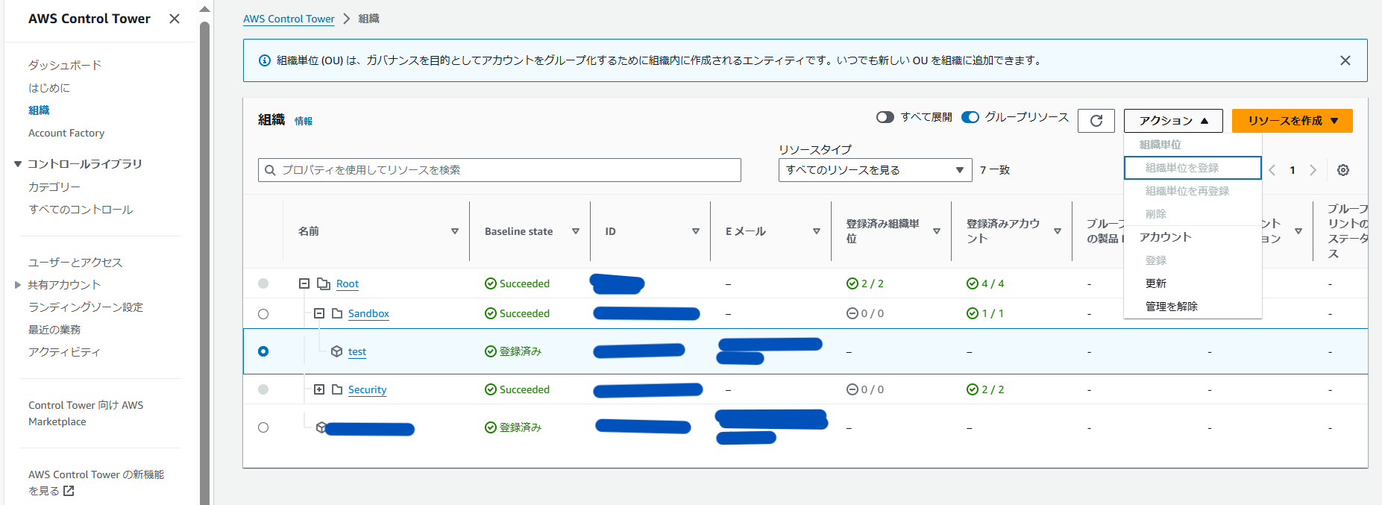Viewport: 1382px width, 505px height.
Task: Click the external link icon for new features
Action: point(69,491)
